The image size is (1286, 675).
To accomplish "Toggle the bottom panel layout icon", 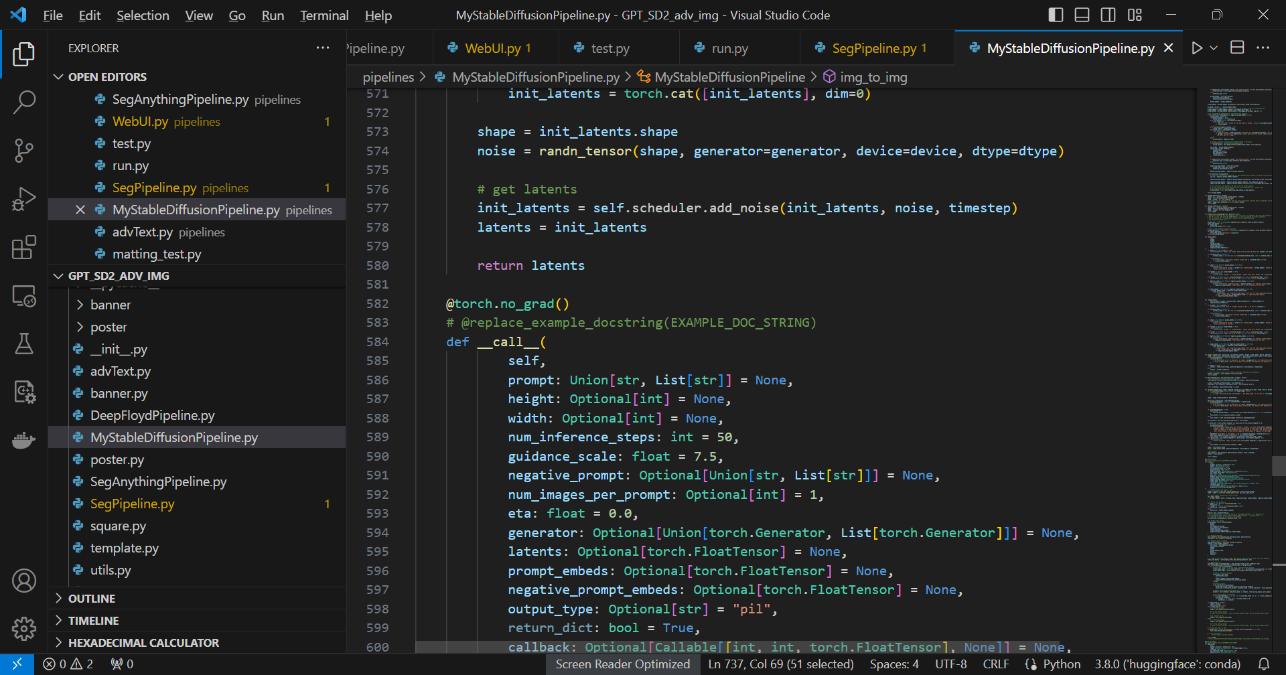I will pyautogui.click(x=1082, y=15).
